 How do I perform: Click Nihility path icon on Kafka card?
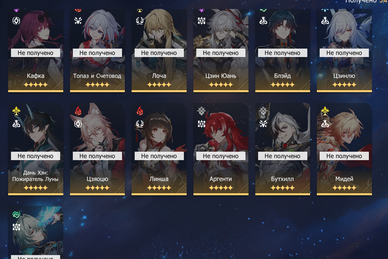(16, 21)
